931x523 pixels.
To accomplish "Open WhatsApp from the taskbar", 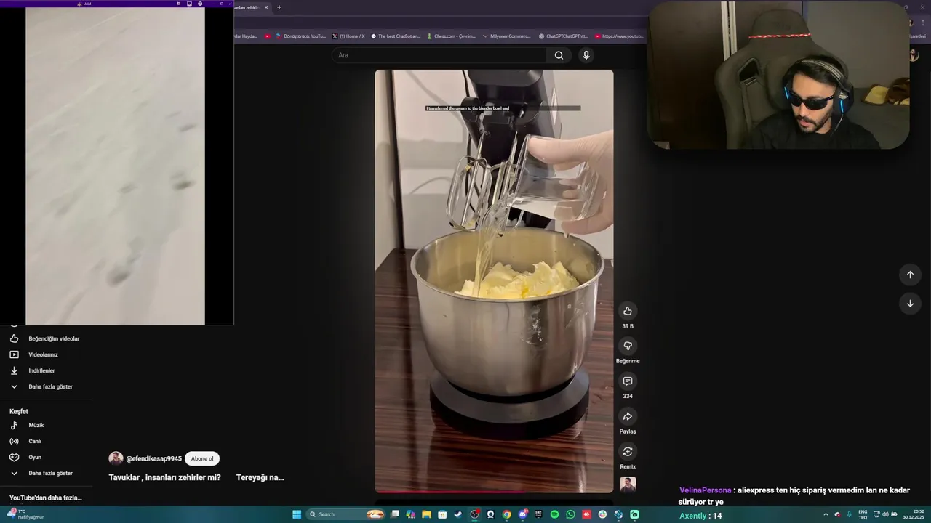I will (x=570, y=514).
